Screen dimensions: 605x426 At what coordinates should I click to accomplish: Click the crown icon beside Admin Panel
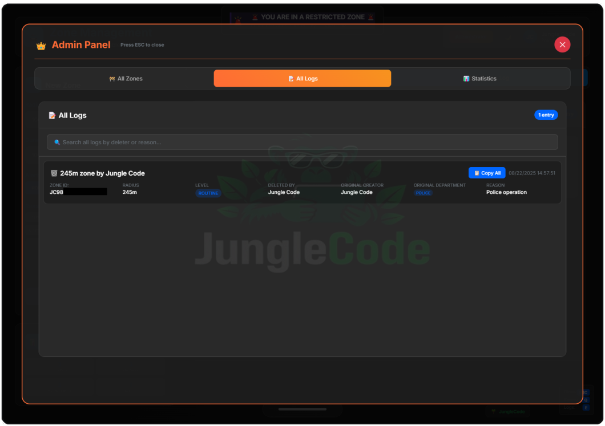[x=41, y=46]
